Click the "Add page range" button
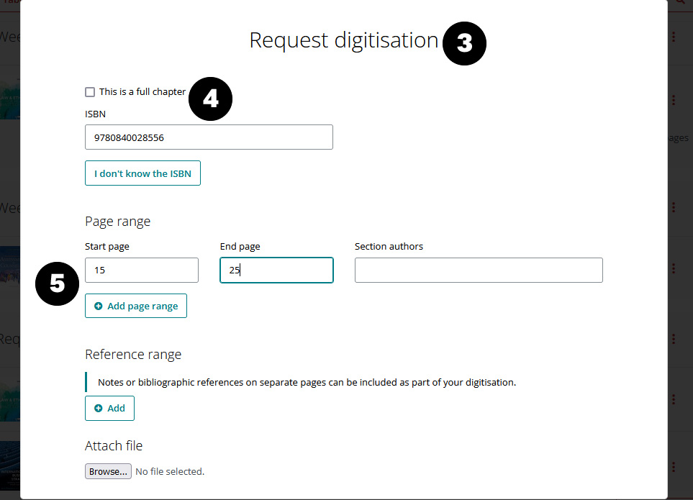The height and width of the screenshot is (500, 693). coord(136,306)
